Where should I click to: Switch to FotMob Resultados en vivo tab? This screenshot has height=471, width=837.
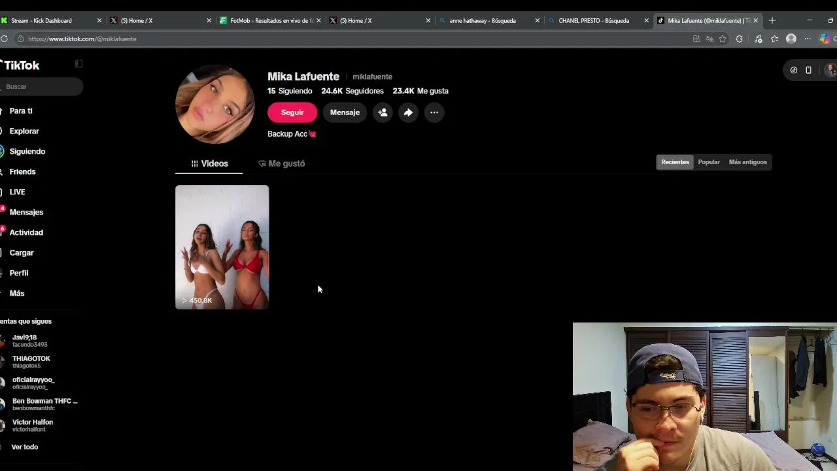269,20
